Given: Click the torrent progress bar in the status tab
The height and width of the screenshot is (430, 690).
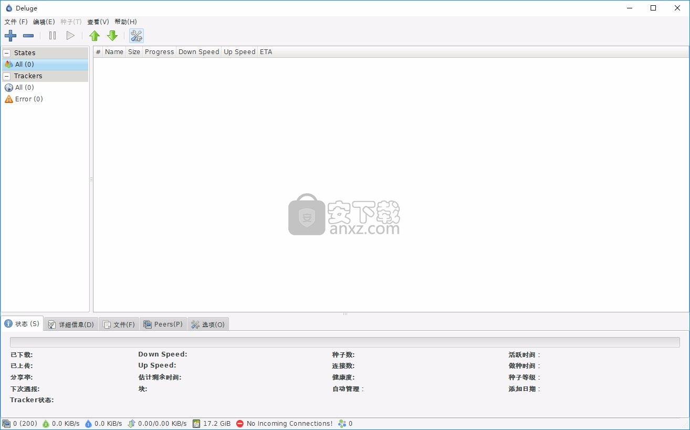Looking at the screenshot, I should tap(344, 342).
